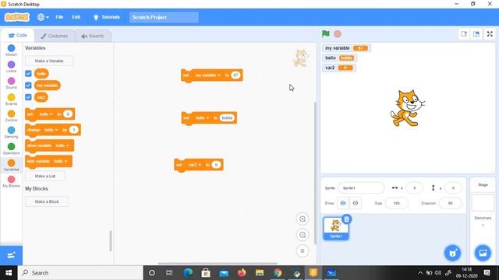
Task: Open variable dropdown in palette set block
Action: 46,114
